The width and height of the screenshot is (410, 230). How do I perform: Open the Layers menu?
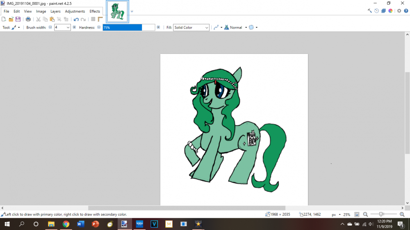pos(55,11)
